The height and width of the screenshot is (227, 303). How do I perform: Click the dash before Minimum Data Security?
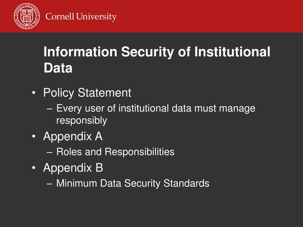click(x=50, y=184)
